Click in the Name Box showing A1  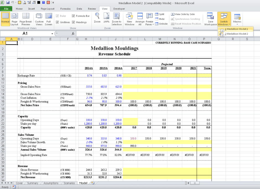click(25, 34)
